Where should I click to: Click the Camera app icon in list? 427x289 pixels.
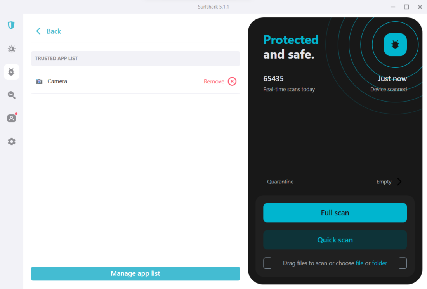tap(39, 81)
